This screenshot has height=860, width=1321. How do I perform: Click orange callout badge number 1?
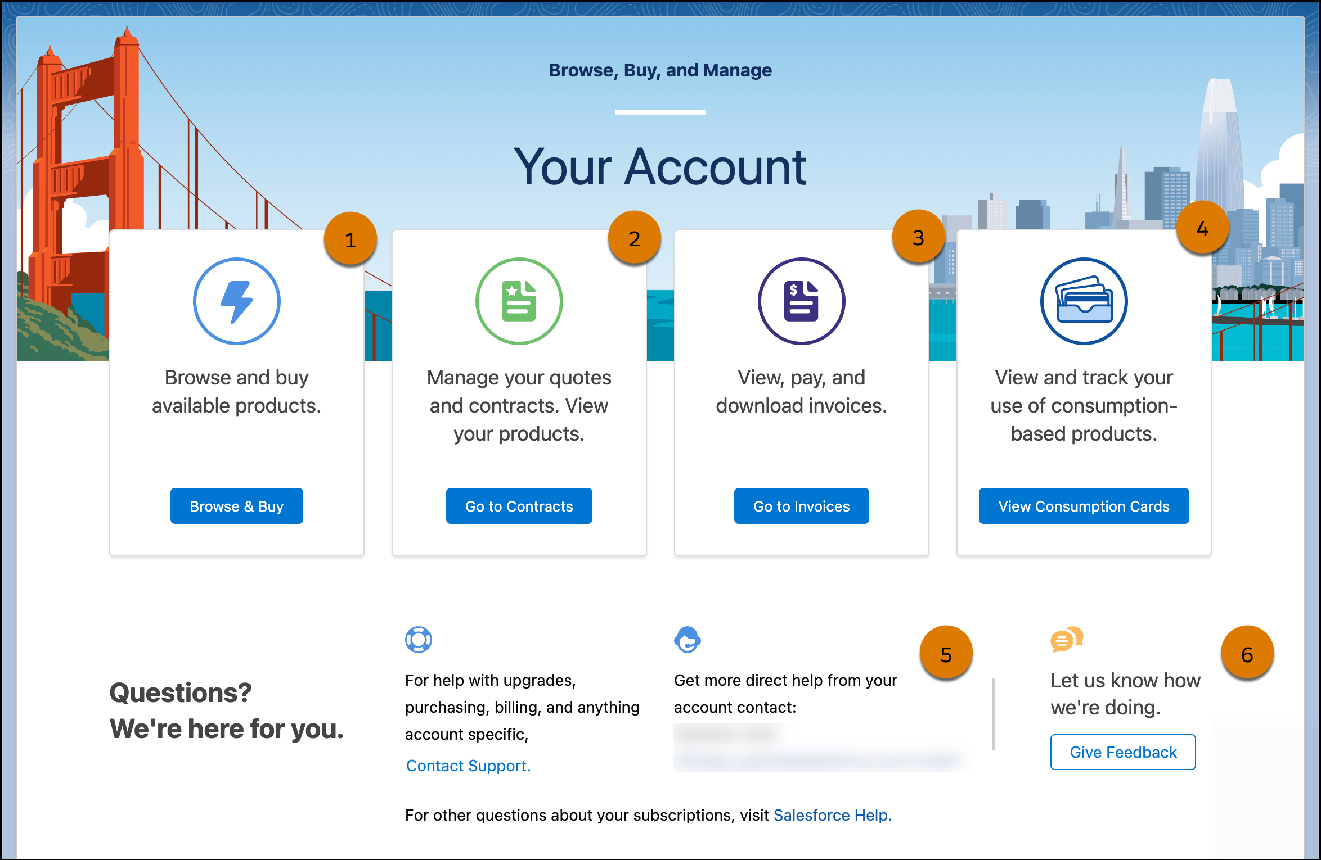(350, 240)
